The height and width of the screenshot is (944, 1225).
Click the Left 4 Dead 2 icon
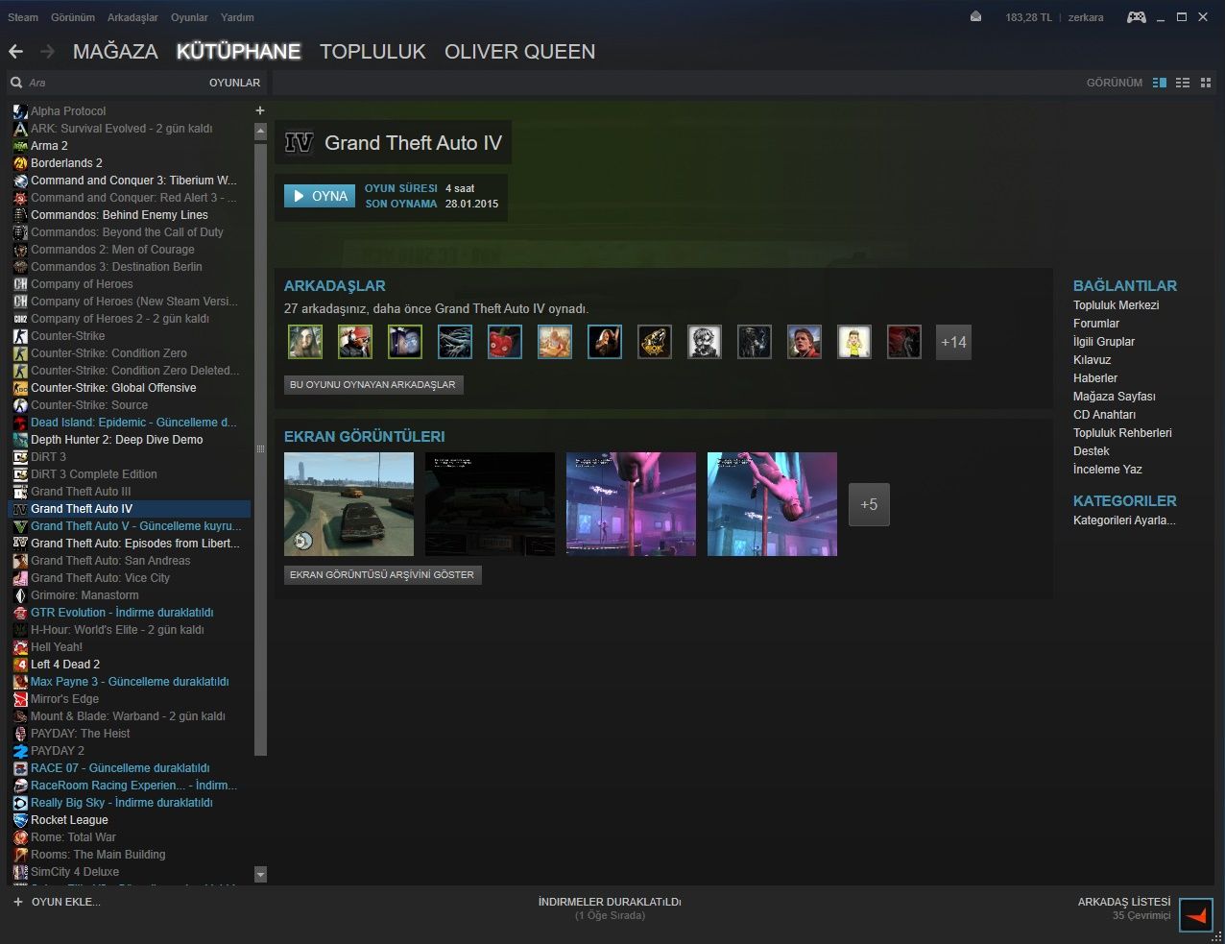(x=20, y=665)
